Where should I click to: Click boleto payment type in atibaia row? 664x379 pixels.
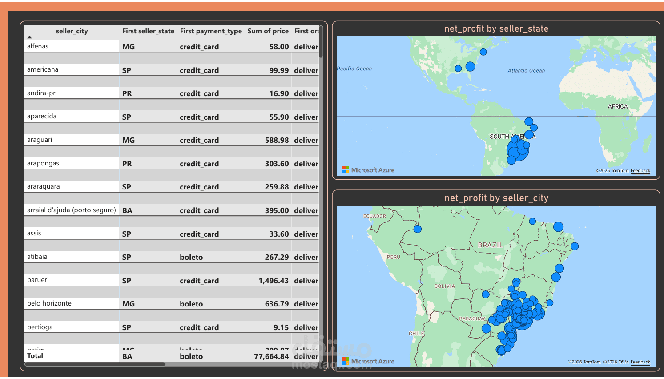(x=191, y=257)
